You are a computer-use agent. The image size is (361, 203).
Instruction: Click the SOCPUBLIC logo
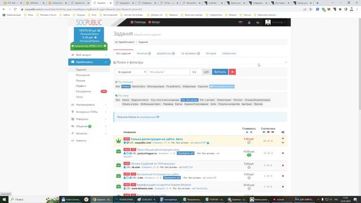89,23
